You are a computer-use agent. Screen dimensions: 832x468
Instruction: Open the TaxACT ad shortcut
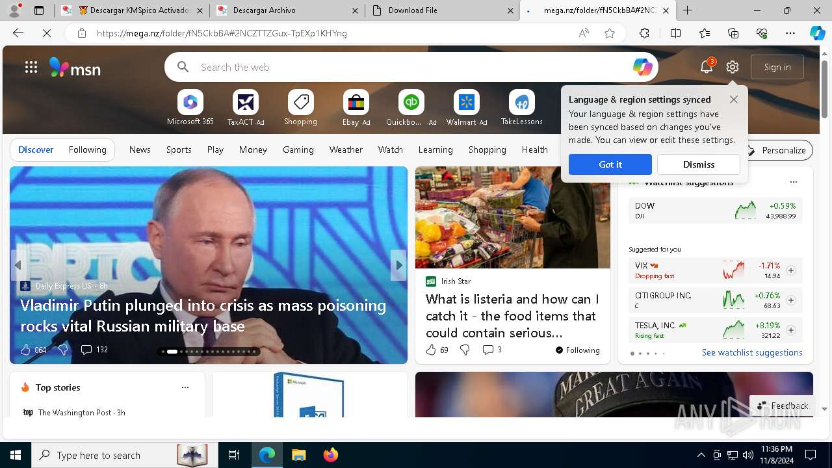click(x=246, y=108)
